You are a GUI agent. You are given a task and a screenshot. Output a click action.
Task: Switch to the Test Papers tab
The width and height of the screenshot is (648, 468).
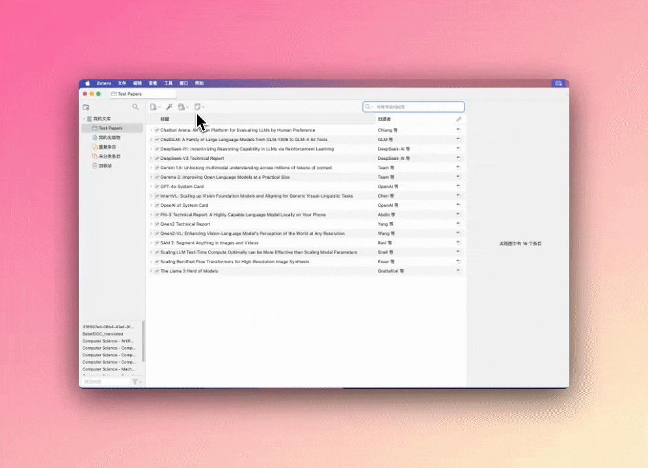pyautogui.click(x=129, y=94)
